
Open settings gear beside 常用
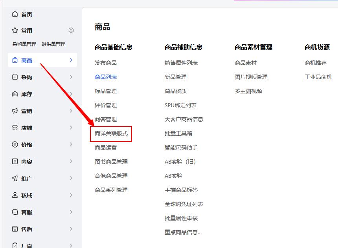(71, 30)
